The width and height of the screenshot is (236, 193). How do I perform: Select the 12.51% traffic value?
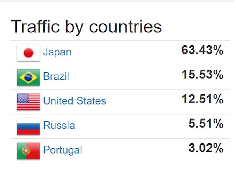pos(202,99)
